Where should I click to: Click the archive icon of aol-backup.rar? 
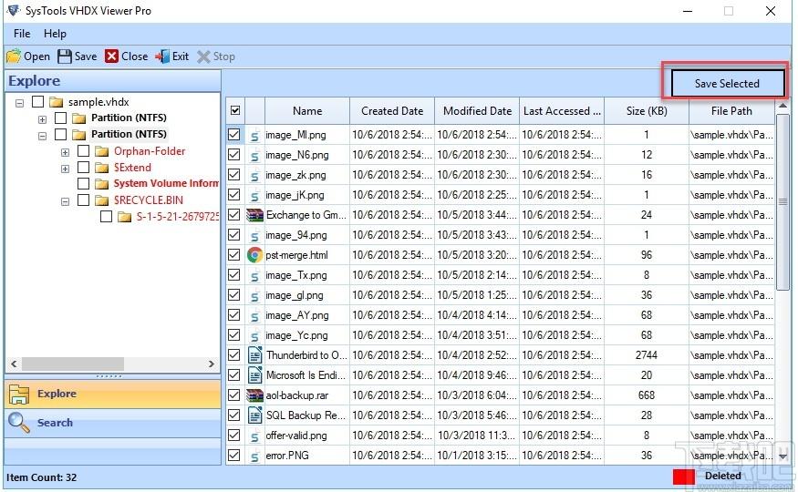point(254,395)
